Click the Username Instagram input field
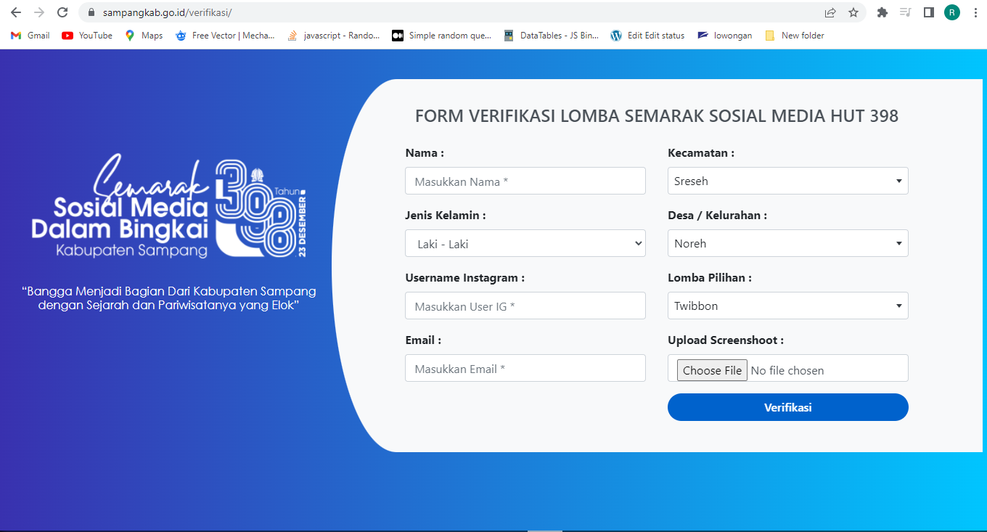 pyautogui.click(x=525, y=306)
